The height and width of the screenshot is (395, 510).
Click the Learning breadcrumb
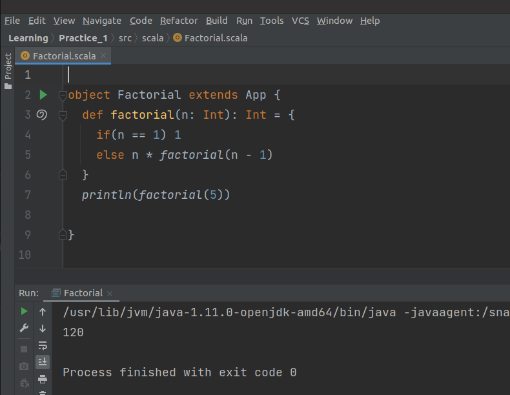(x=28, y=38)
